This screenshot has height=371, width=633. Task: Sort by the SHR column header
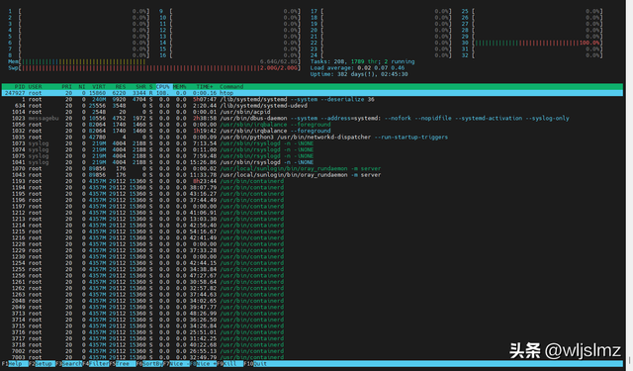pyautogui.click(x=140, y=87)
